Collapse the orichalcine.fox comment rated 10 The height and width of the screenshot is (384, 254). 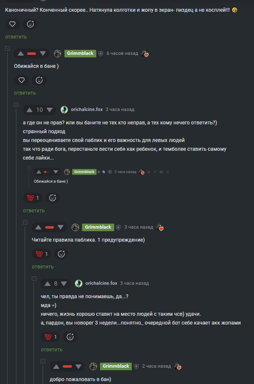pyautogui.click(x=16, y=105)
